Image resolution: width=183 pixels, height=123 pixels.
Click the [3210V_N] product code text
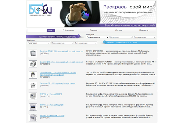click(44, 107)
